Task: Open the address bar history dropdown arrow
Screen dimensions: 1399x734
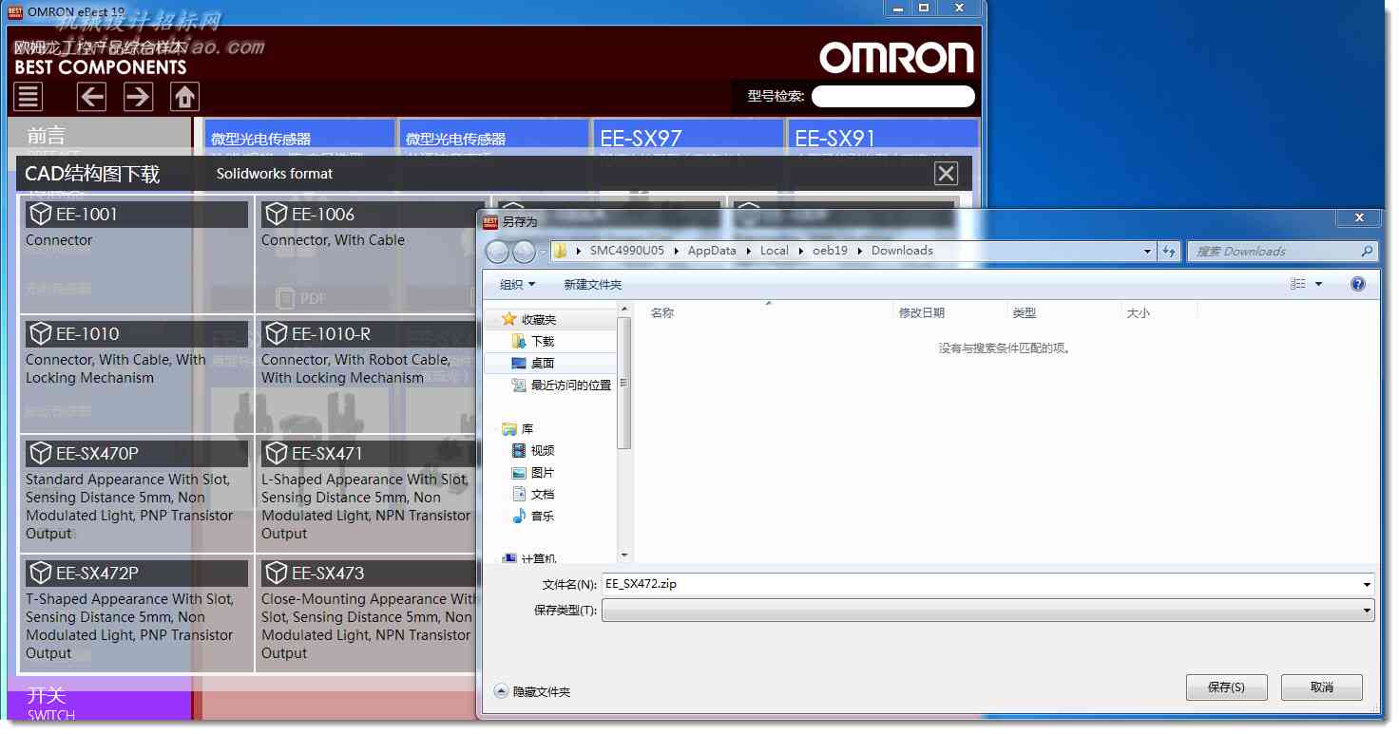Action: (1147, 252)
